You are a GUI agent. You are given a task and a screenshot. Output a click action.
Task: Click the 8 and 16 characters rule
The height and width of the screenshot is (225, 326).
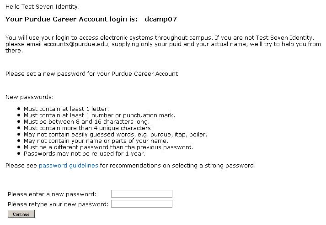coord(86,122)
